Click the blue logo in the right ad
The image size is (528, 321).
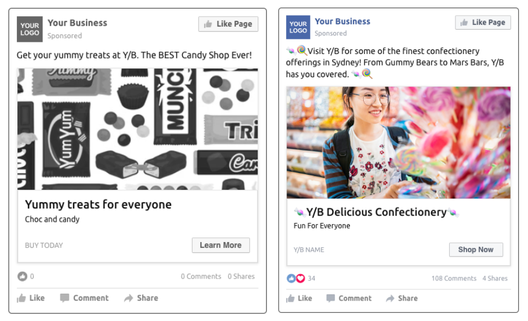(298, 27)
